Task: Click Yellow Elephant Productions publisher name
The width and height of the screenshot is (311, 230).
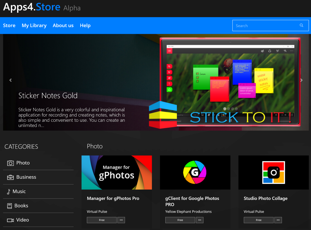Action: [188, 212]
